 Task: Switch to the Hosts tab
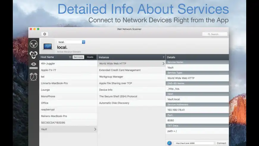[x=90, y=57]
